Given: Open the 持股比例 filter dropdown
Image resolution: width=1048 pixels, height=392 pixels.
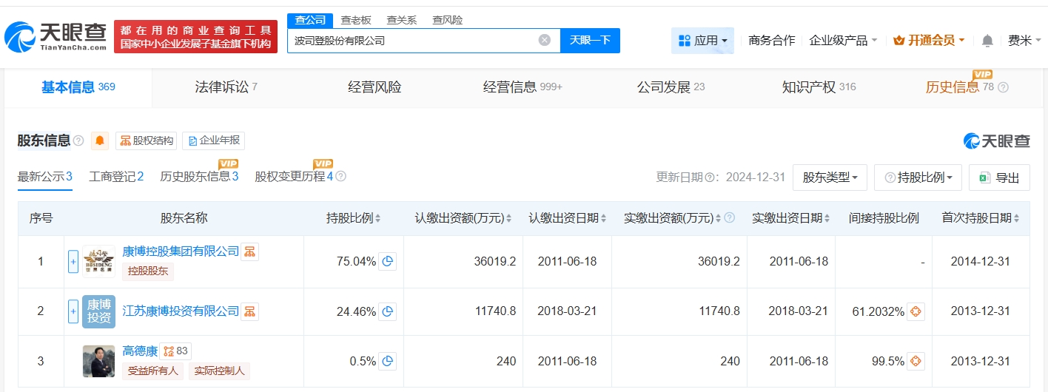Looking at the screenshot, I should click(x=918, y=178).
